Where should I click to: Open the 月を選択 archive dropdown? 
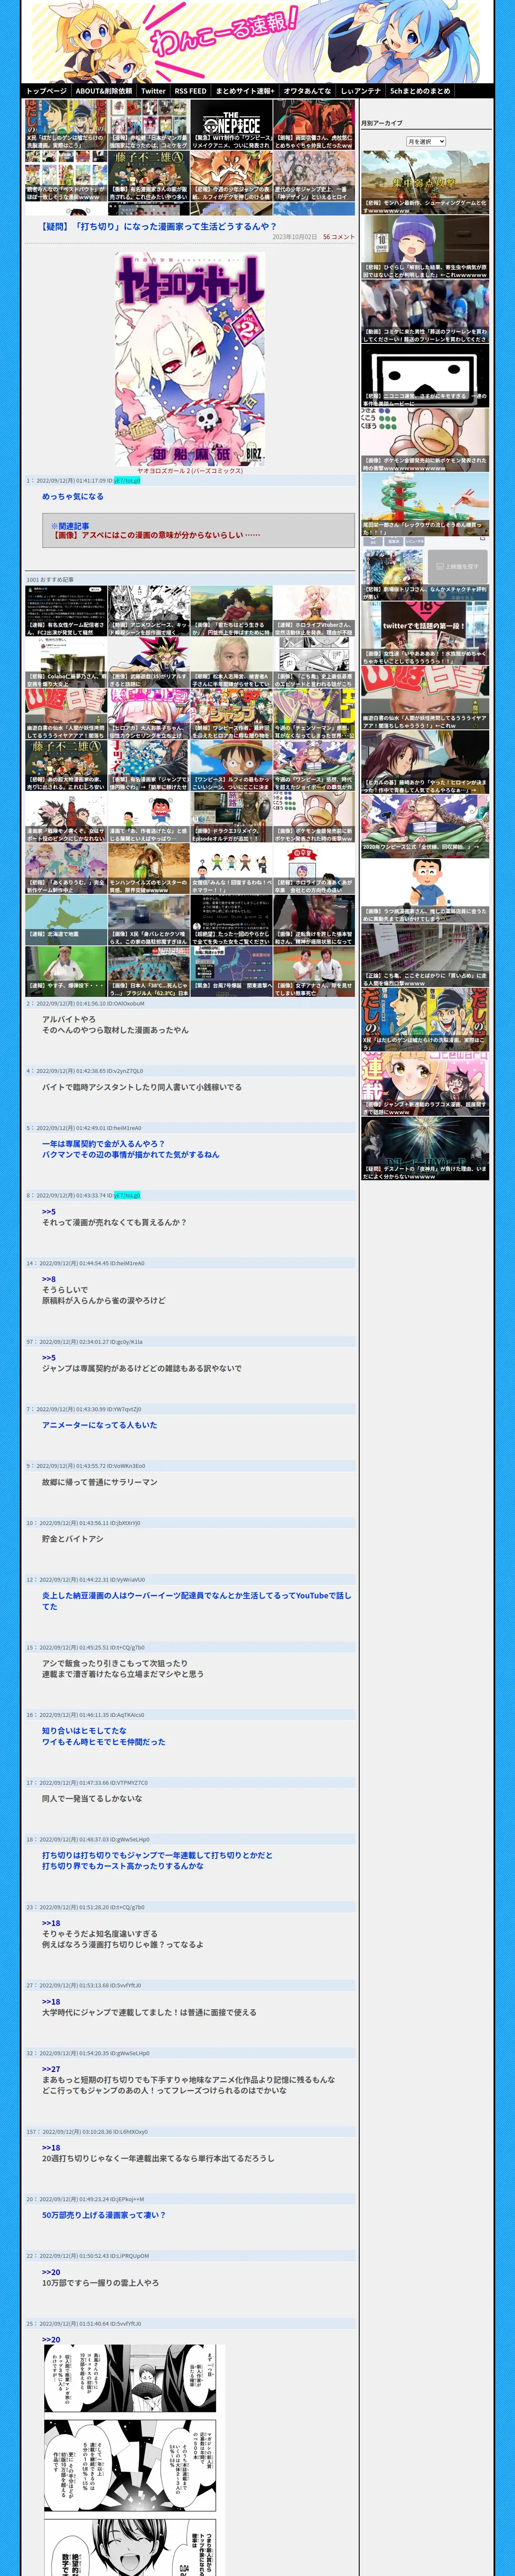[x=426, y=142]
